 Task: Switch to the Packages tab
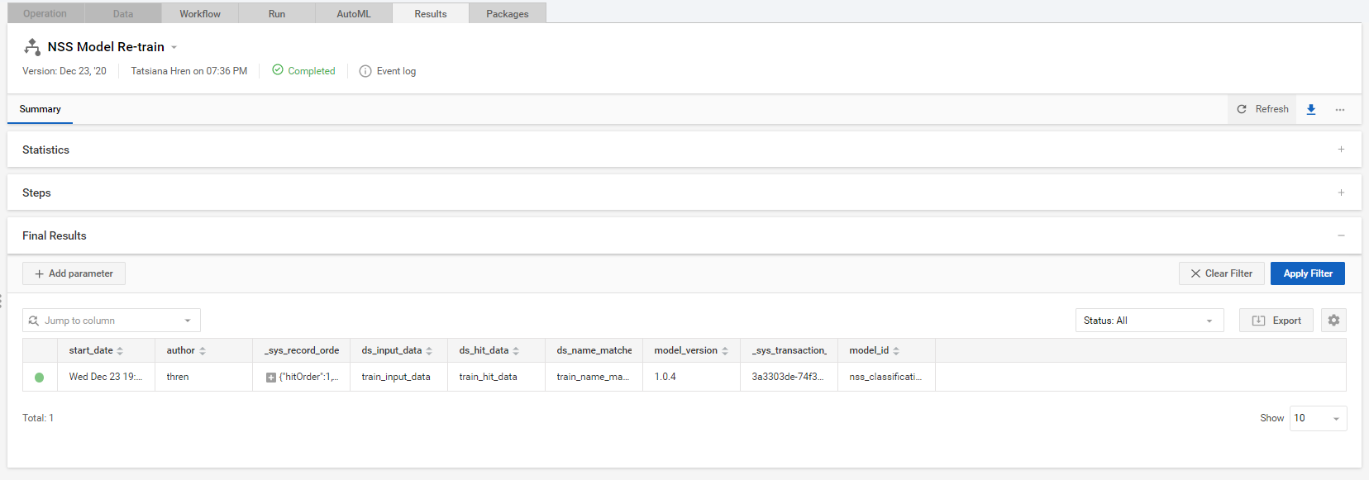[508, 13]
